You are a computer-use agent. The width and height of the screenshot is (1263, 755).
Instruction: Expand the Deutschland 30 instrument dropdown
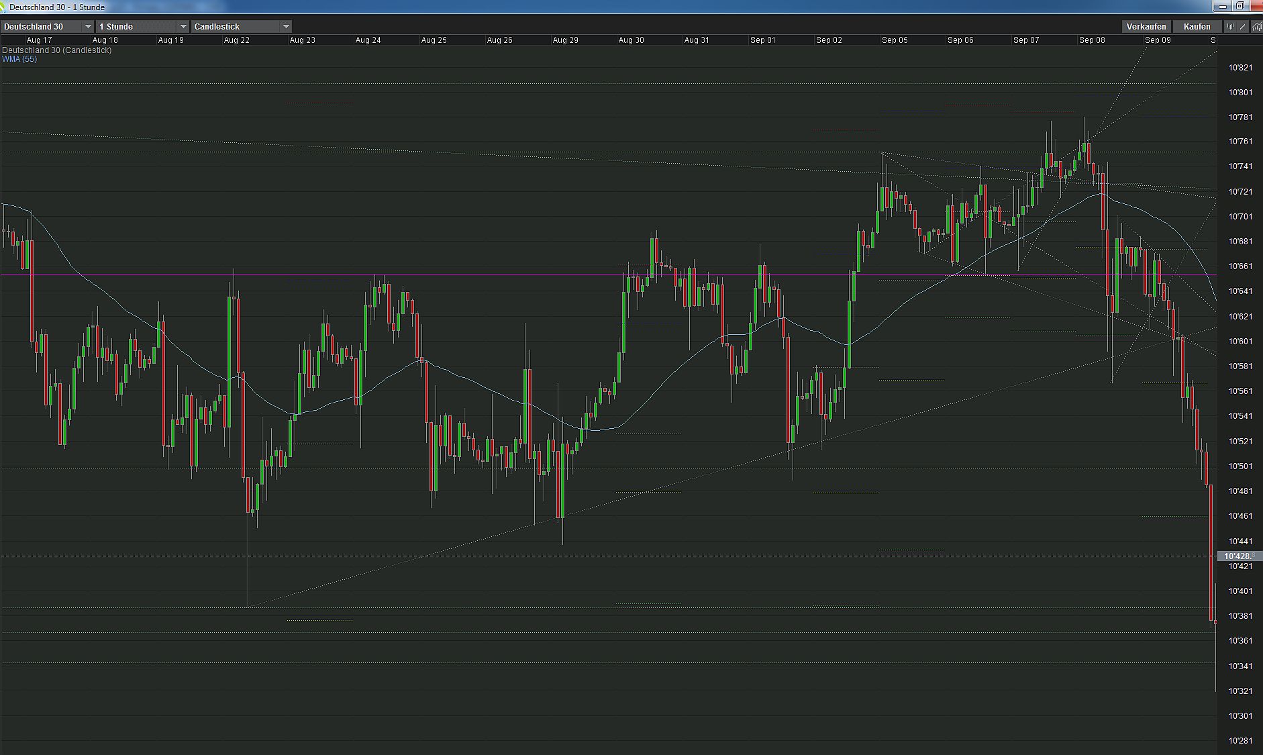87,26
